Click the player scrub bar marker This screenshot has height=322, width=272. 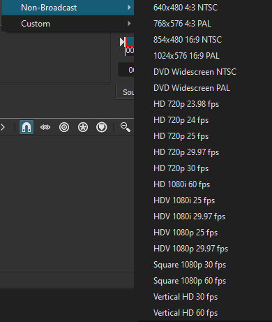(130, 42)
